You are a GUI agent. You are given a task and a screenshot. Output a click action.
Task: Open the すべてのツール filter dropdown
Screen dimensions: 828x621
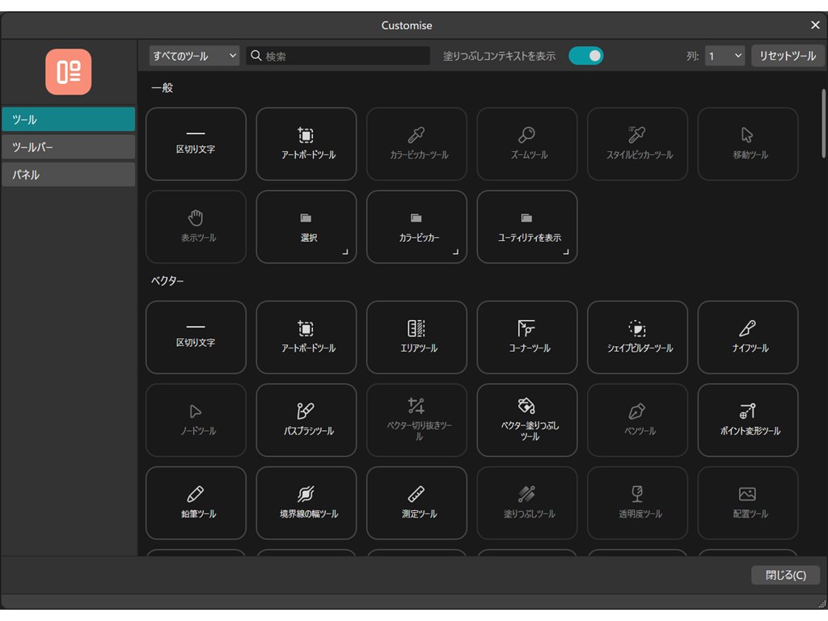pos(194,56)
